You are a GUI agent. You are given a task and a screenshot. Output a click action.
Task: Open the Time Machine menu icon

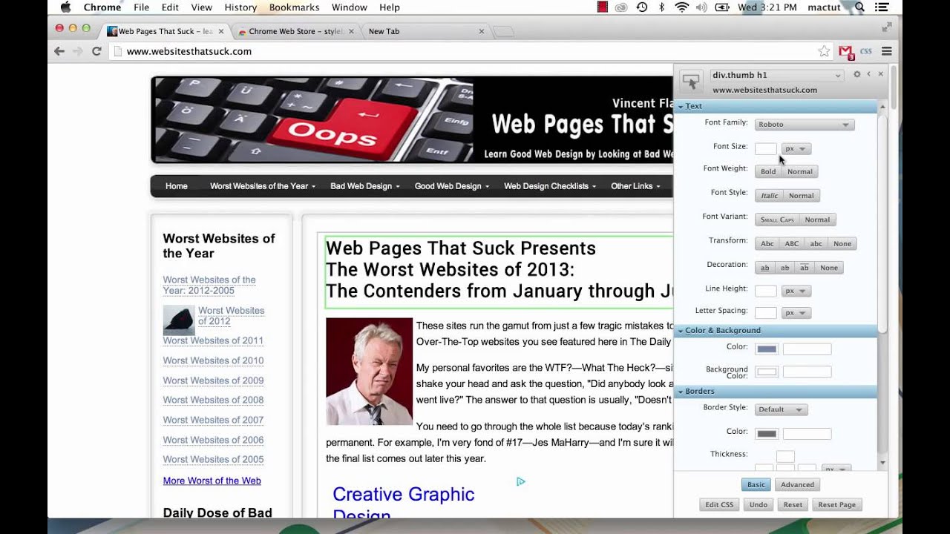[642, 7]
